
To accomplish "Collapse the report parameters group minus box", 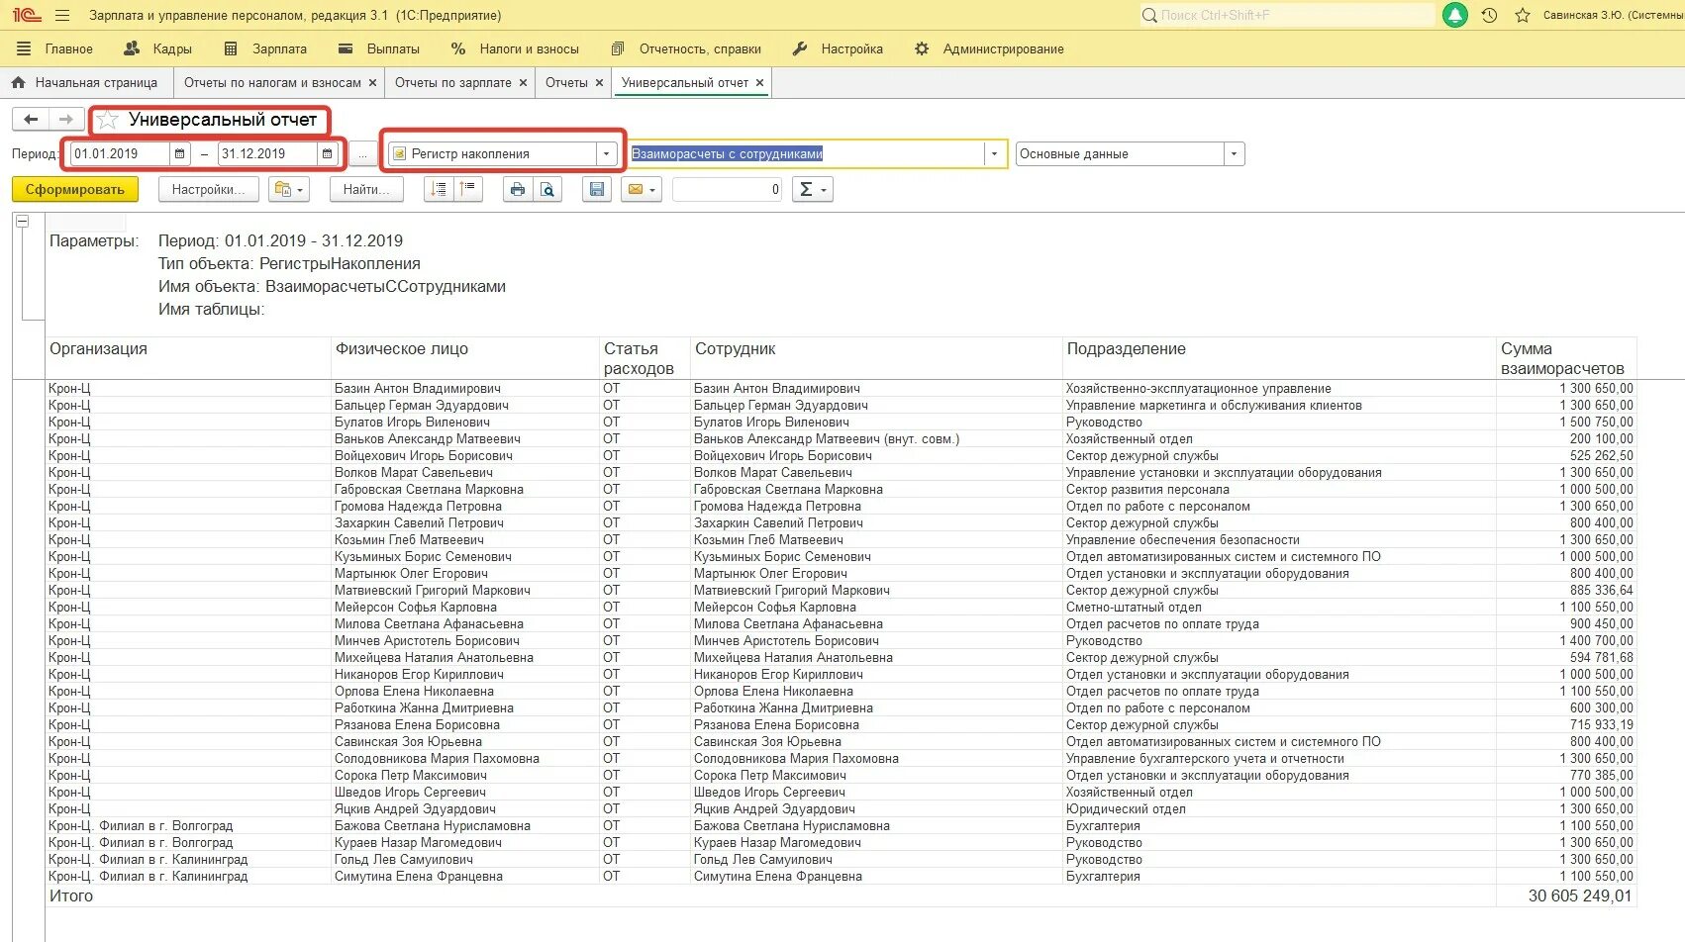I will pos(23,222).
